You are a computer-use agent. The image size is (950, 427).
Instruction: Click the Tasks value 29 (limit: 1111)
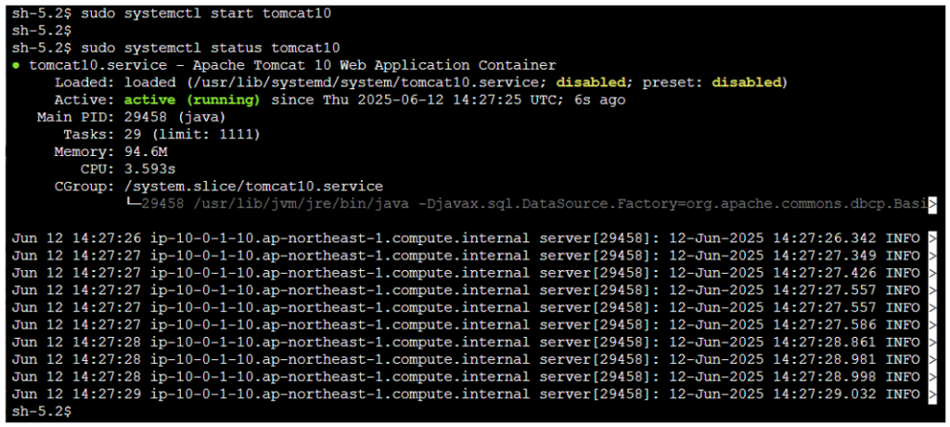click(x=192, y=135)
